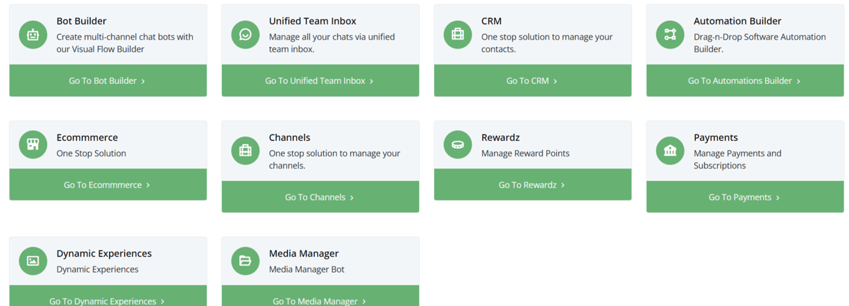Open Go To Ecommerce button

(108, 185)
